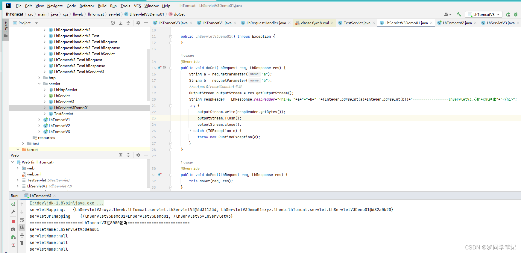
Task: Select TestServlet class in project tree
Action: (x=63, y=114)
